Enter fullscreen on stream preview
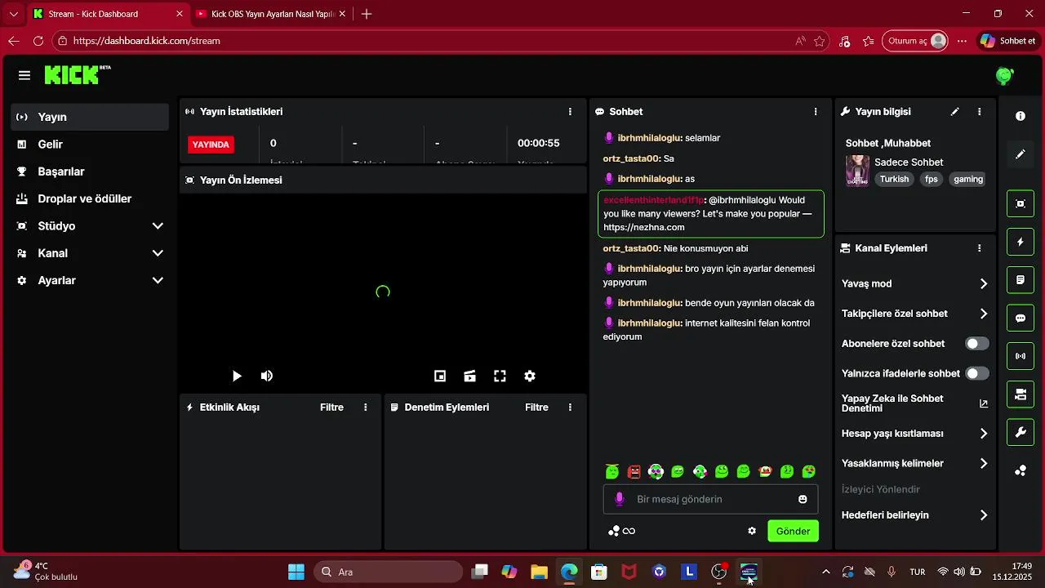The height and width of the screenshot is (588, 1045). pos(500,376)
